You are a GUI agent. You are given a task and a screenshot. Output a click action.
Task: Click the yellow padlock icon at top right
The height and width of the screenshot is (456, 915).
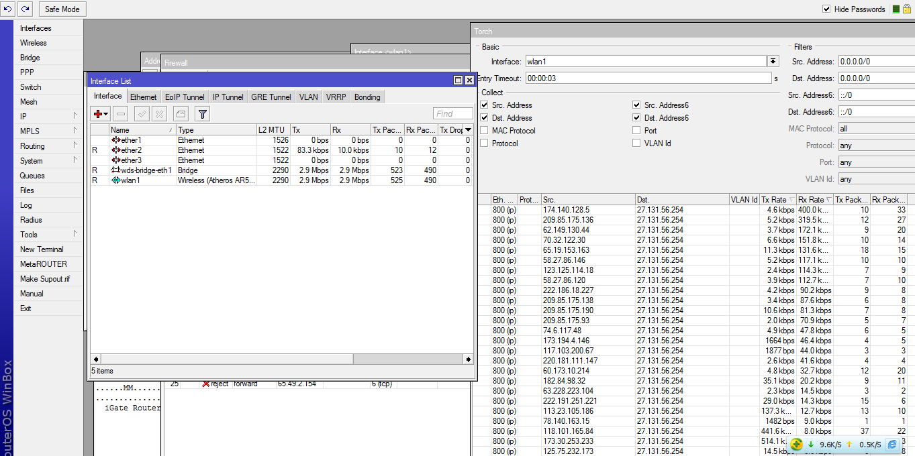coord(907,9)
